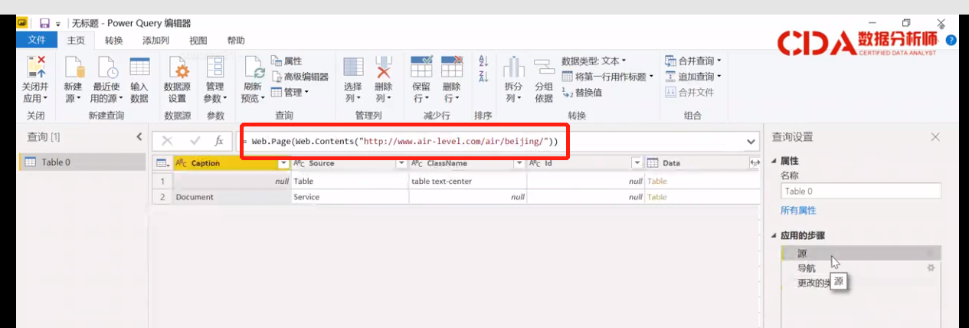
Task: Open 合并查询 (Merge Queries) dropdown
Action: pos(693,61)
